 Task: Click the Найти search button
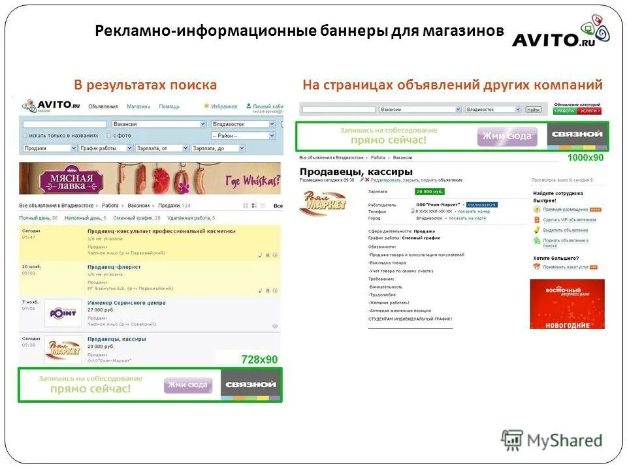coord(533,110)
